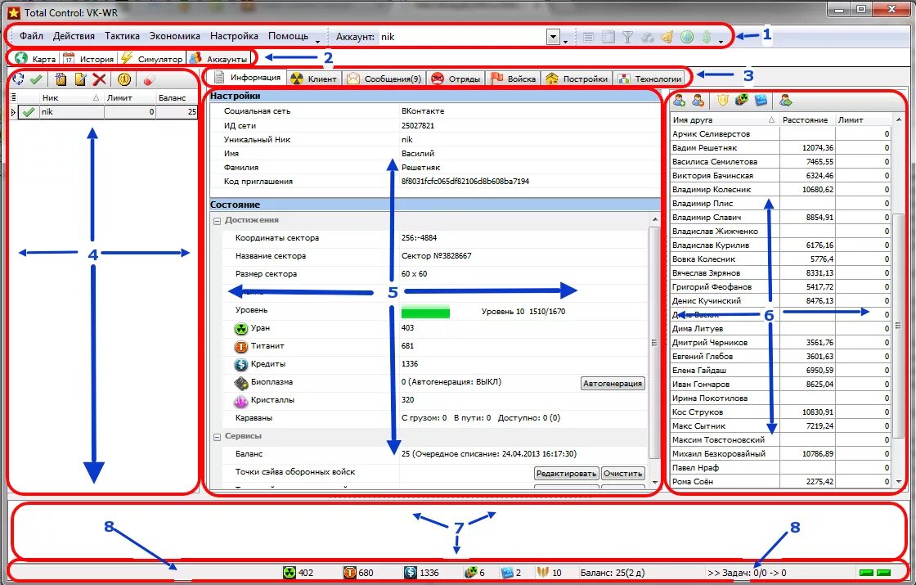916x585 pixels.
Task: Collapse the Достижения section
Action: tap(215, 219)
